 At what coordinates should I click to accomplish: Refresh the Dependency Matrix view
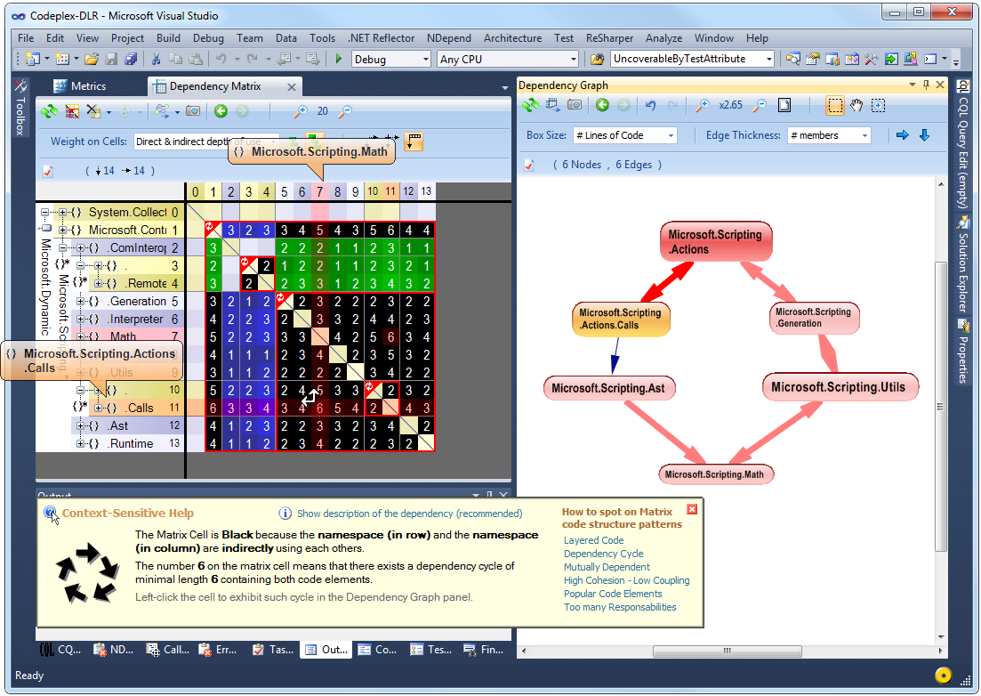click(48, 110)
